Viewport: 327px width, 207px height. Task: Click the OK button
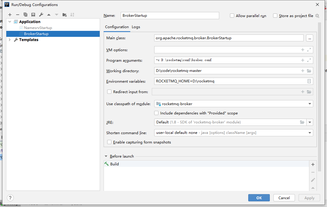[259, 198]
